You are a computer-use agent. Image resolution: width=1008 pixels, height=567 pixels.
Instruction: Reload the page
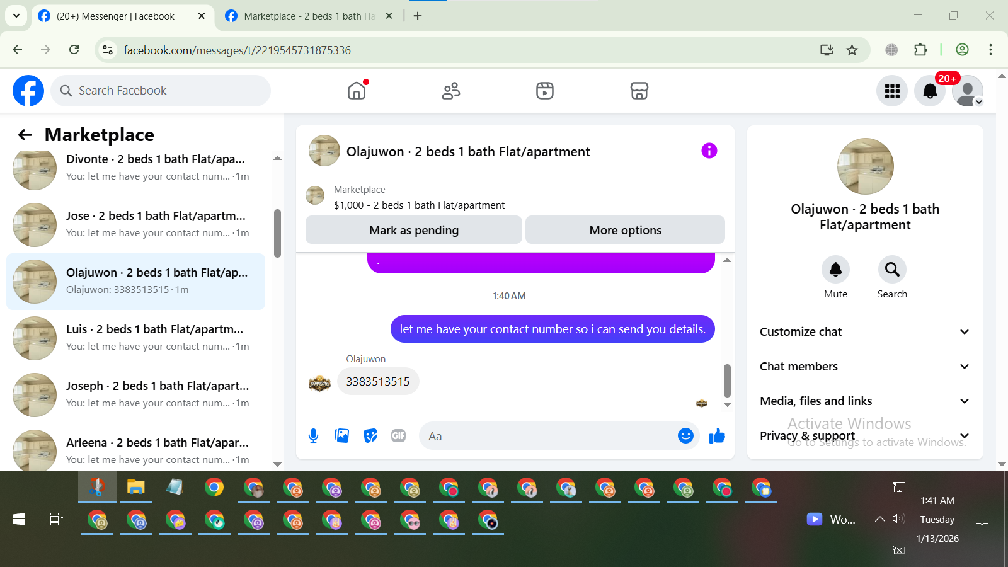[74, 50]
